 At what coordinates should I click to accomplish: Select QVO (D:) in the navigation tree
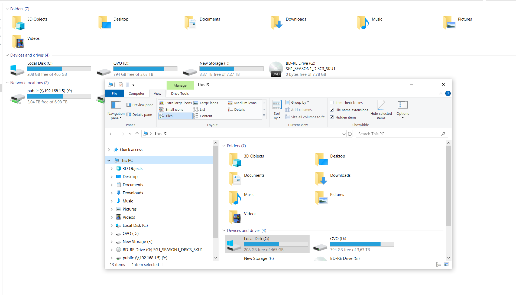131,234
